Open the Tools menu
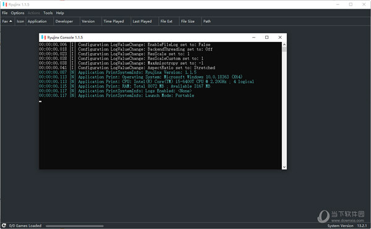Viewport: 371px width, 229px height. 48,13
